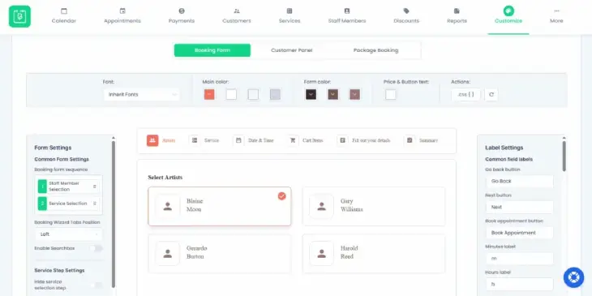Screen dimensions: 592x296
Task: Select the Gary Williams artist card
Action: click(x=373, y=207)
